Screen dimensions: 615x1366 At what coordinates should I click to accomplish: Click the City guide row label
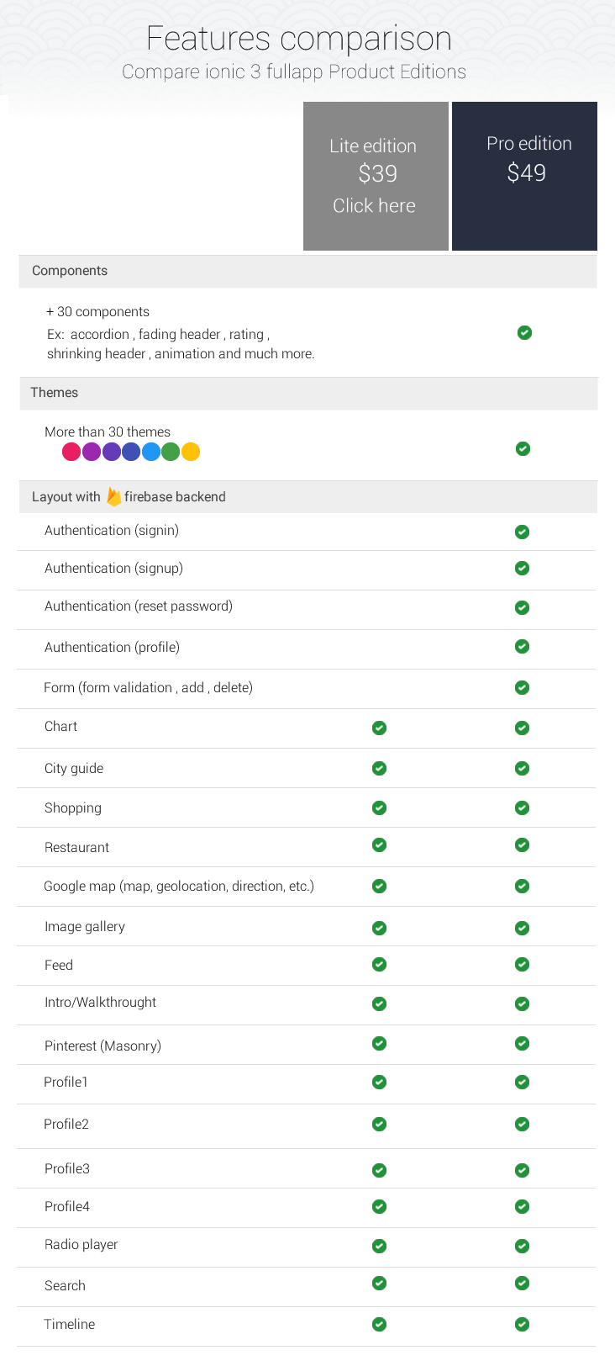[74, 768]
